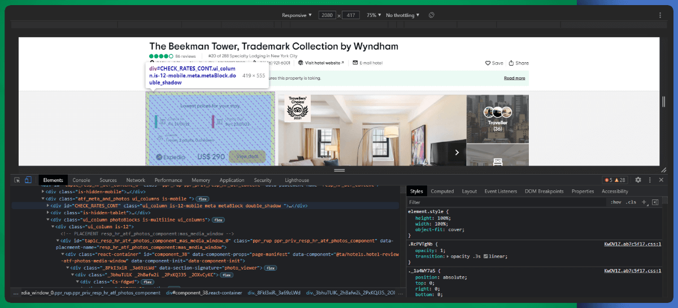Open DevTools three-dot customize menu
Screen dimensions: 678x308
pos(649,180)
